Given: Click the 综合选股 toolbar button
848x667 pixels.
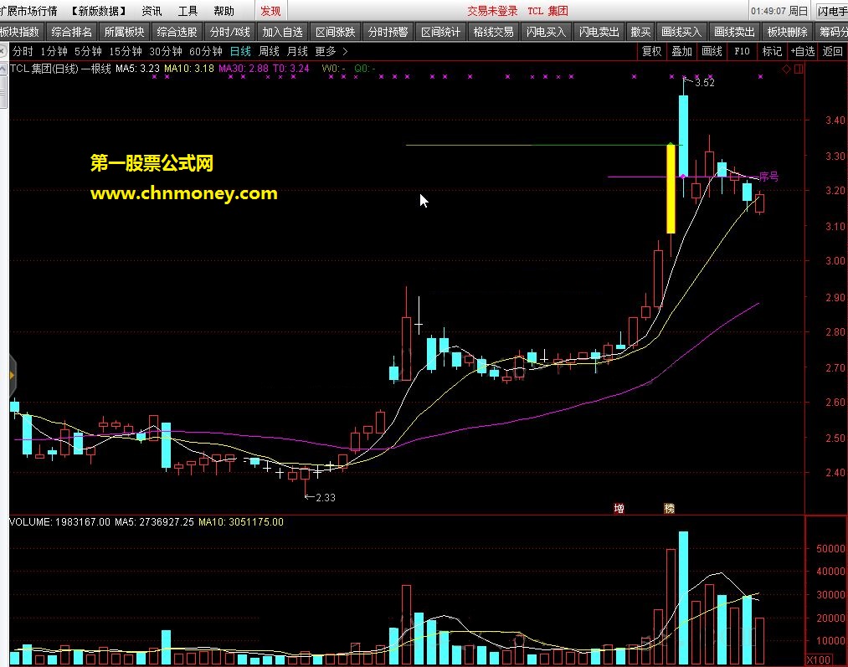Looking at the screenshot, I should point(177,32).
